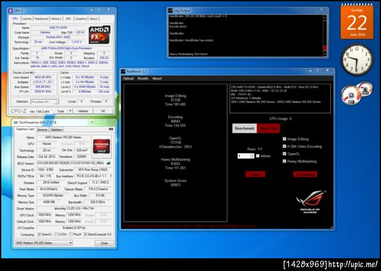
Task: Click the BIOS Version field in GPU-Z
Action: [x=71, y=163]
